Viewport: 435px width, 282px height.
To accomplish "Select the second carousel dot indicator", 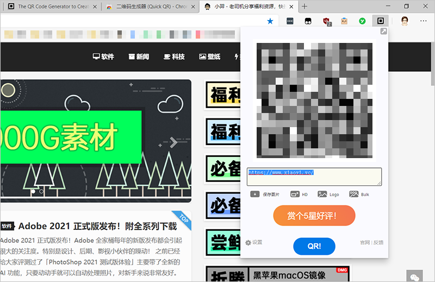I will tap(41, 191).
